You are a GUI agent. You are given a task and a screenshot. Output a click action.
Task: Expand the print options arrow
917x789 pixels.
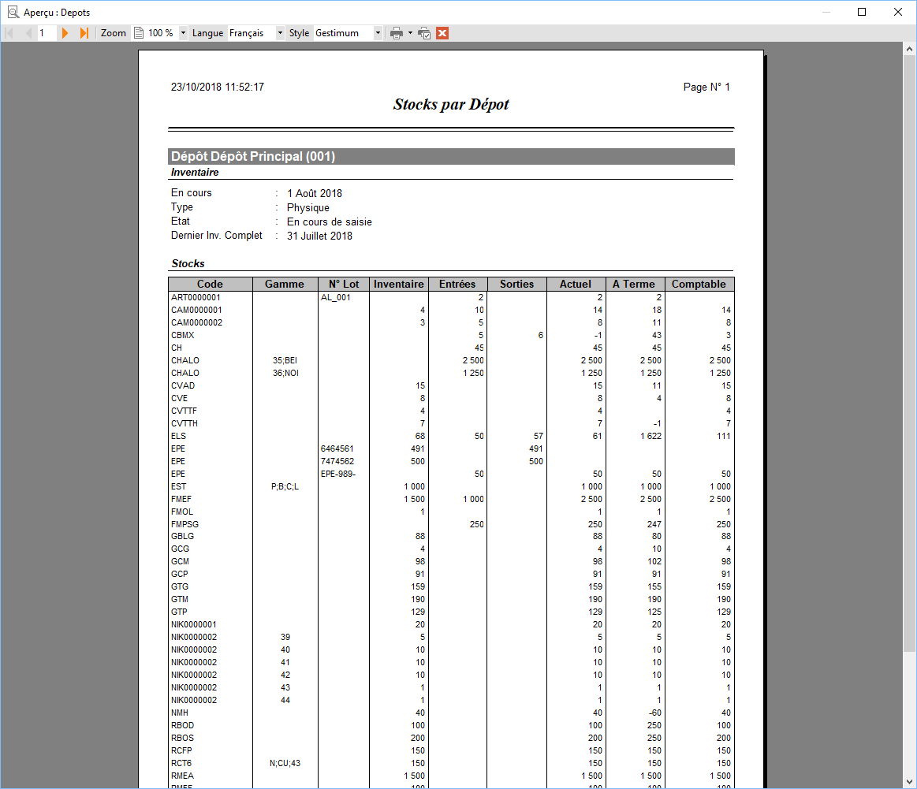pos(410,33)
